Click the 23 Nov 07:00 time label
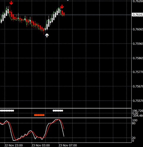Image resolution: width=143 pixels, height=147 pixels. click(68, 145)
